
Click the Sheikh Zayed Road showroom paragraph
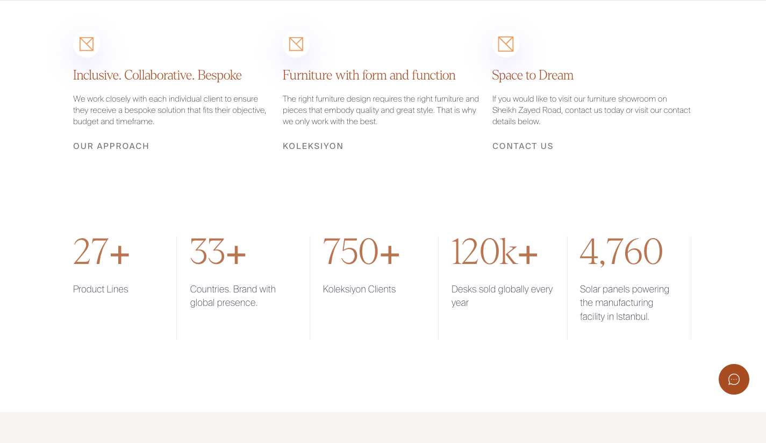point(591,110)
